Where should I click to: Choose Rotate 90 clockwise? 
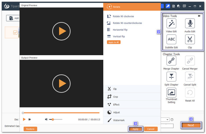(121, 16)
